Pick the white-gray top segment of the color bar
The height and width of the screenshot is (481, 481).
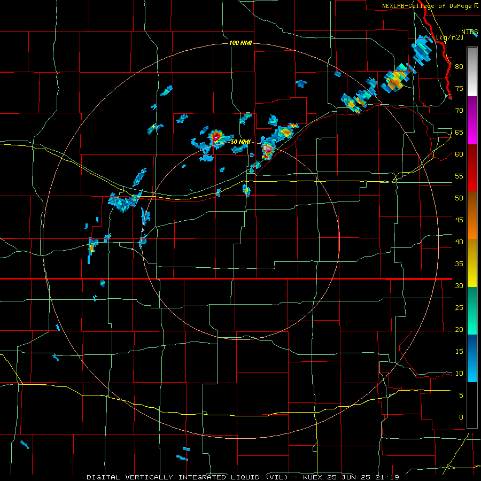point(472,72)
